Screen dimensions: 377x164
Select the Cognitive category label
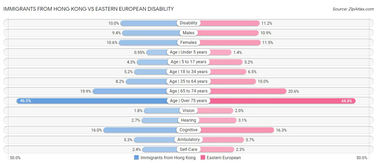point(188,130)
